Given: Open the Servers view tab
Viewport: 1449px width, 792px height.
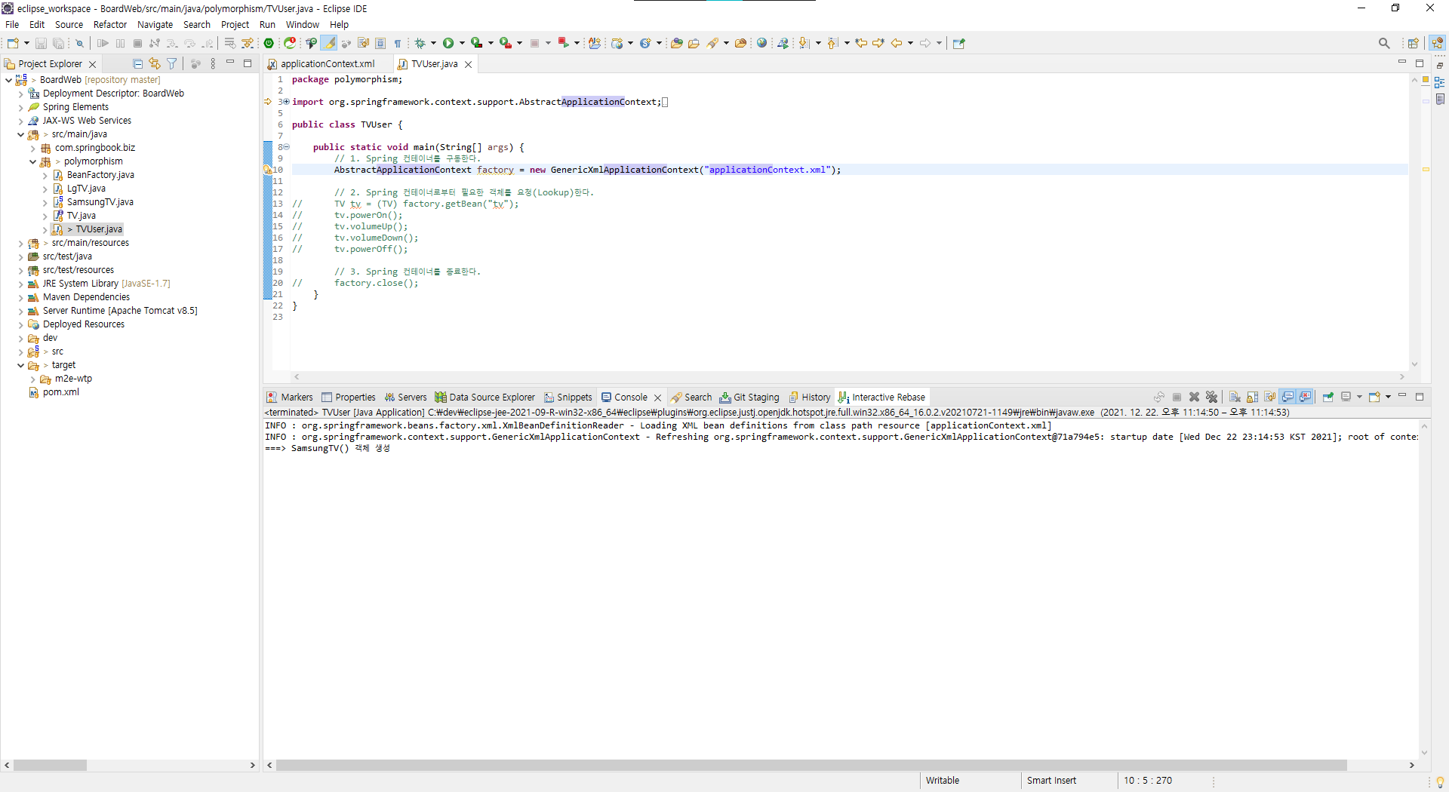Looking at the screenshot, I should point(405,397).
